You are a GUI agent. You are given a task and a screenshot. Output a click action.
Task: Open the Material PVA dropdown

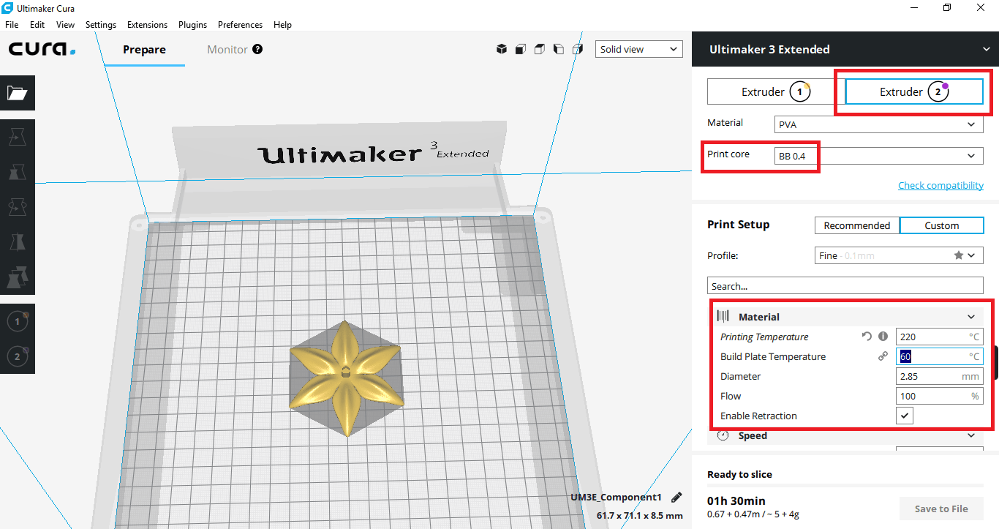(879, 124)
